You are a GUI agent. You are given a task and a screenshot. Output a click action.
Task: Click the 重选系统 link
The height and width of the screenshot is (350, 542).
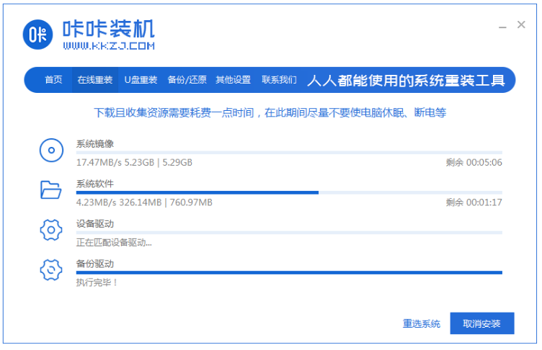point(422,324)
